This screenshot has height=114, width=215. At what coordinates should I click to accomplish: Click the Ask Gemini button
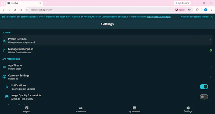[x=182, y=3]
